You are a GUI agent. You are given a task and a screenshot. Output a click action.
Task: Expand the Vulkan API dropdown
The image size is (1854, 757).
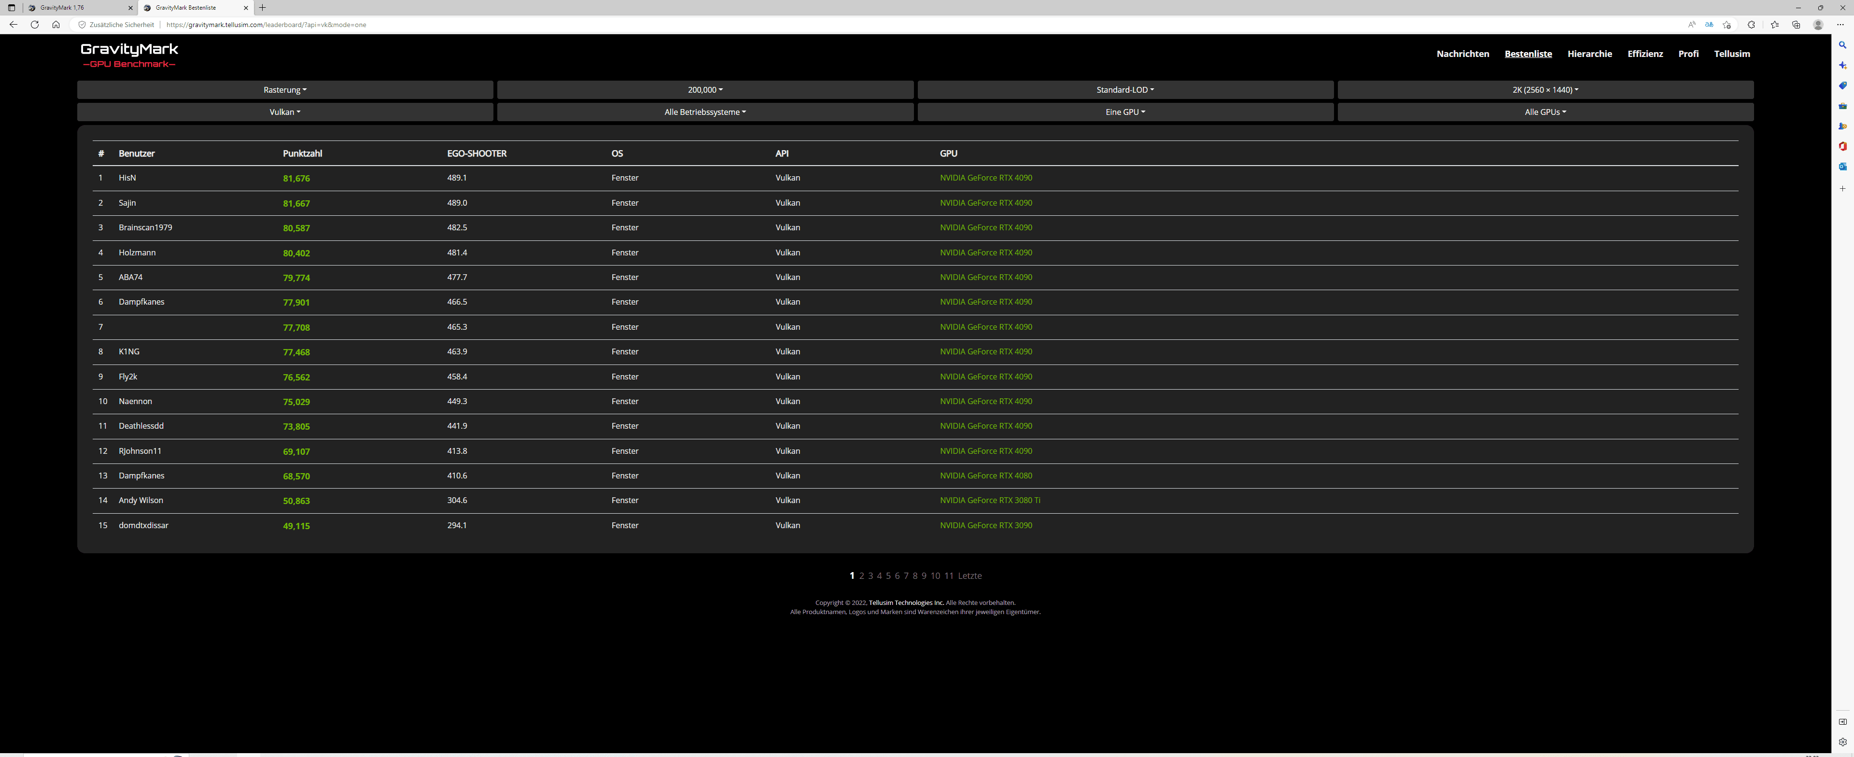[285, 112]
